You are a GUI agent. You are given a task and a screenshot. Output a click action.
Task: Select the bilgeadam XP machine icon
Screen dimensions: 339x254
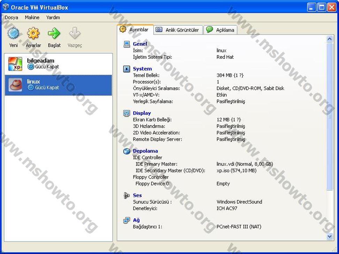coord(15,64)
